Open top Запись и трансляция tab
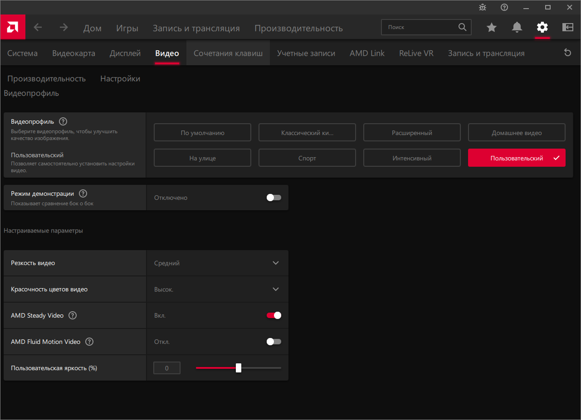The width and height of the screenshot is (581, 420). (196, 28)
